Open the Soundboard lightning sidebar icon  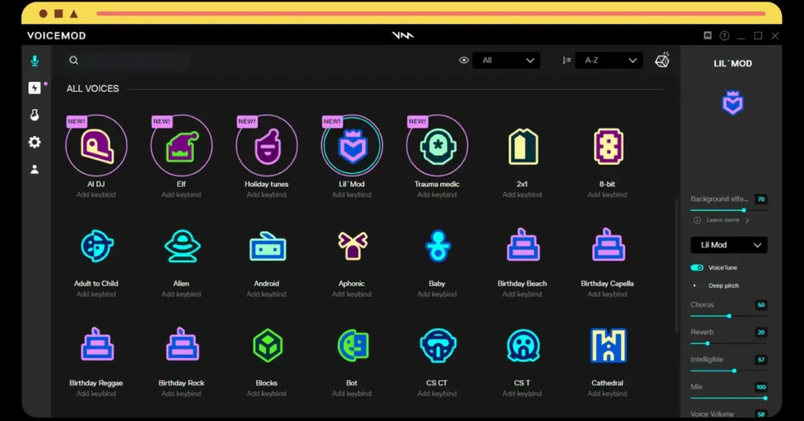click(35, 88)
